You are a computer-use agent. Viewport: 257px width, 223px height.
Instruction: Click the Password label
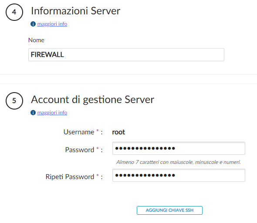point(80,150)
